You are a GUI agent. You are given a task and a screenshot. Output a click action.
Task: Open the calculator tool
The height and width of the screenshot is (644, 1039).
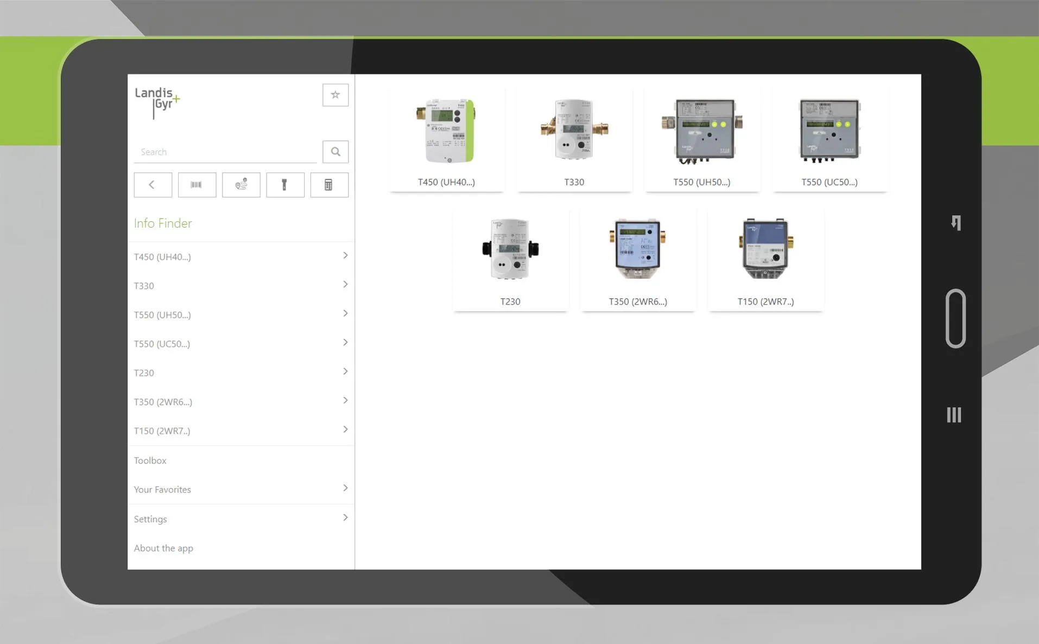pyautogui.click(x=329, y=185)
